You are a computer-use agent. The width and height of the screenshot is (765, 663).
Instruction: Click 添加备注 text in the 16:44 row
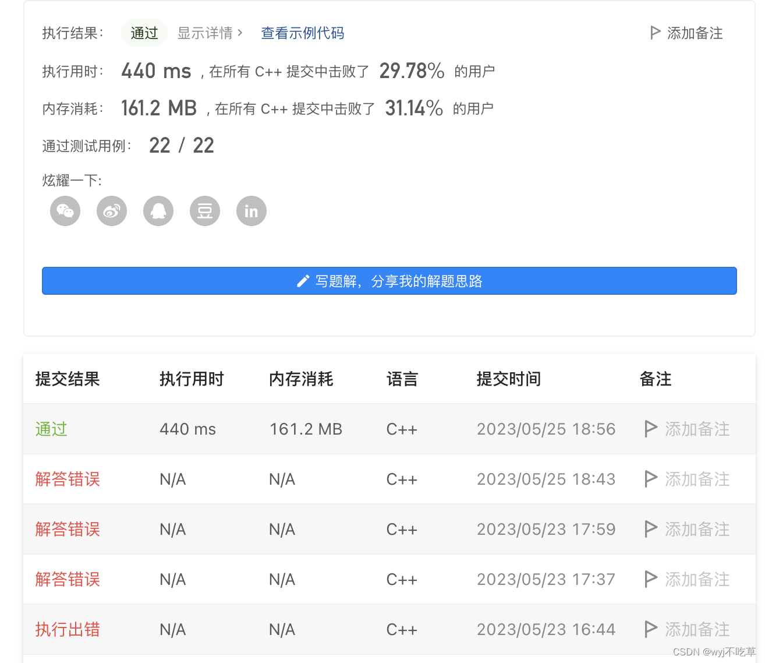697,630
